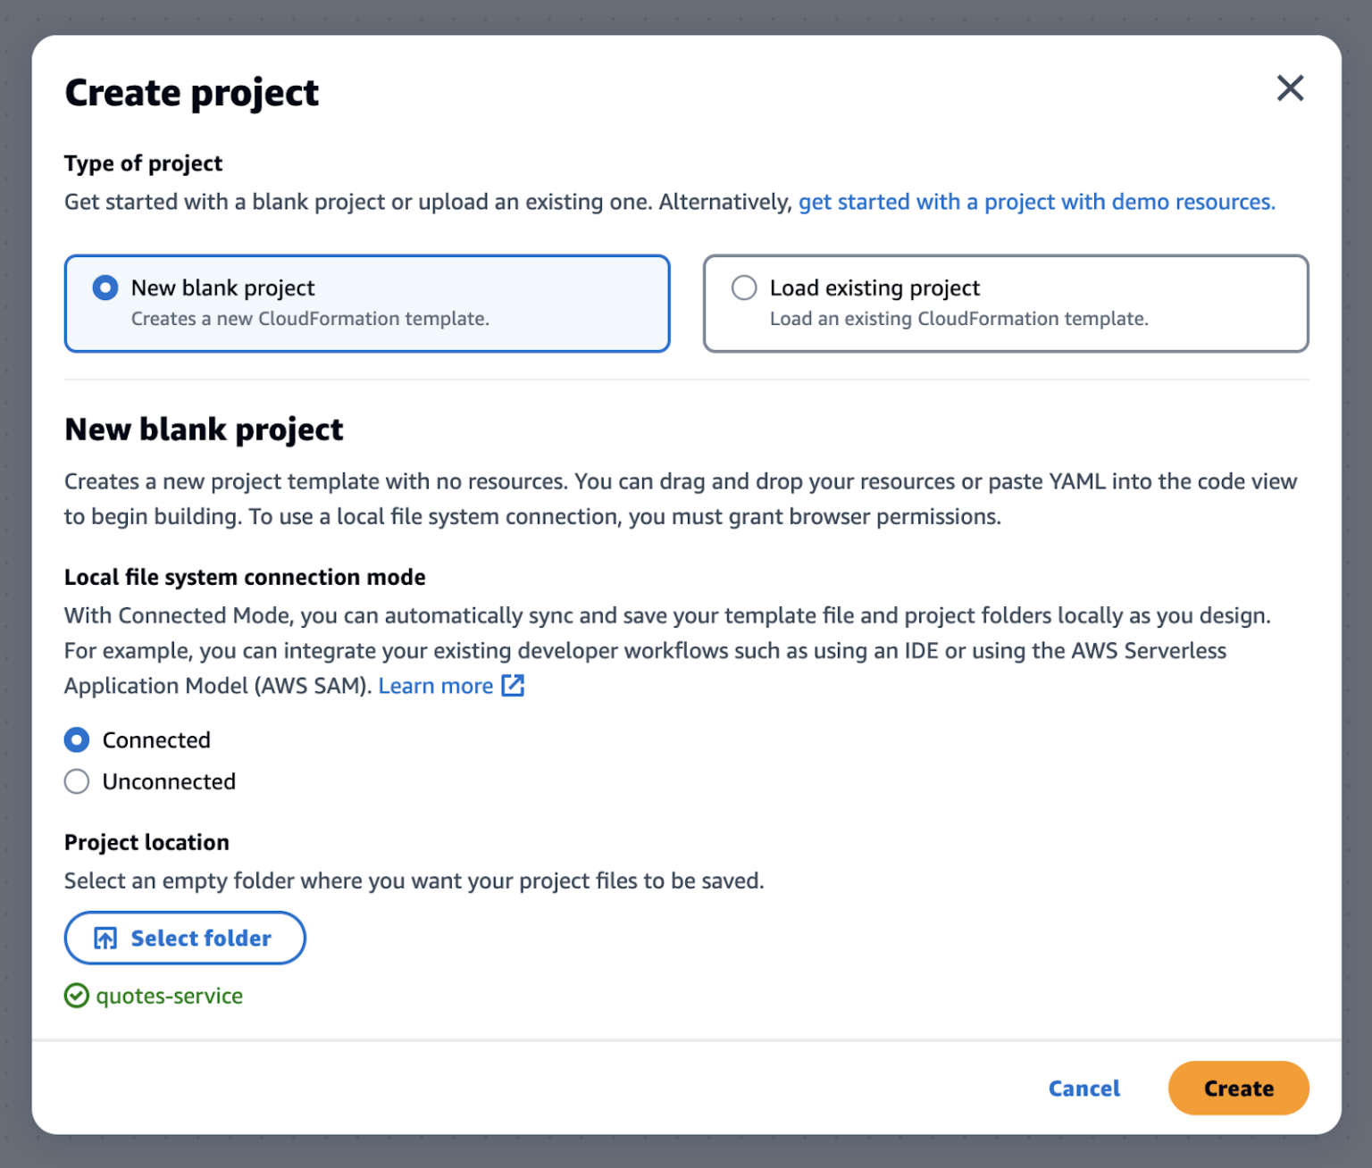Click the Load existing project tile title

(874, 288)
